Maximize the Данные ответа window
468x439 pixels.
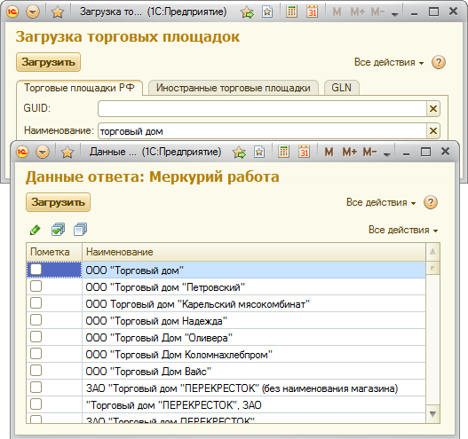point(425,152)
